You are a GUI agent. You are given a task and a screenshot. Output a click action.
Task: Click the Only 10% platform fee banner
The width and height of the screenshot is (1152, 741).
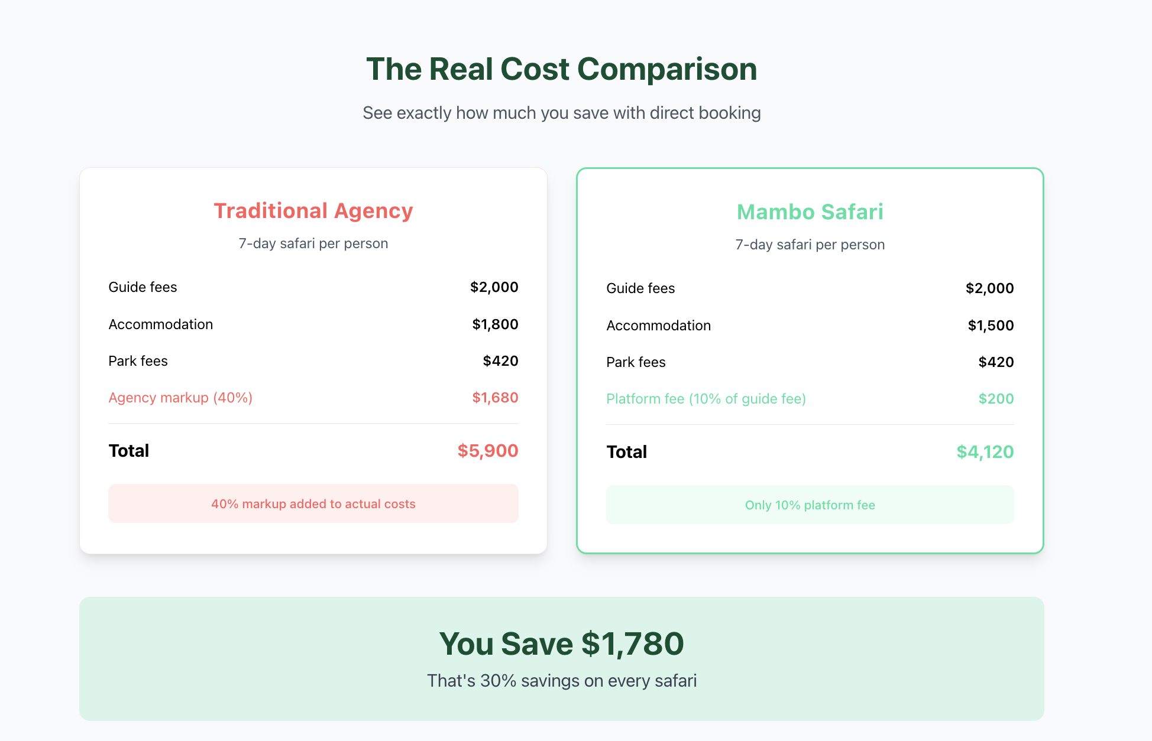point(810,505)
